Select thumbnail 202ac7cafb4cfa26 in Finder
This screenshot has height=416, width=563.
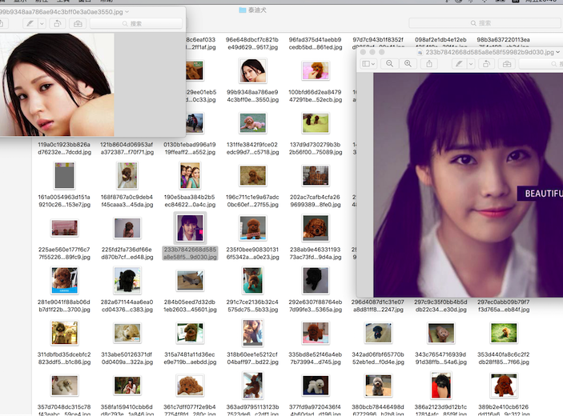click(316, 175)
